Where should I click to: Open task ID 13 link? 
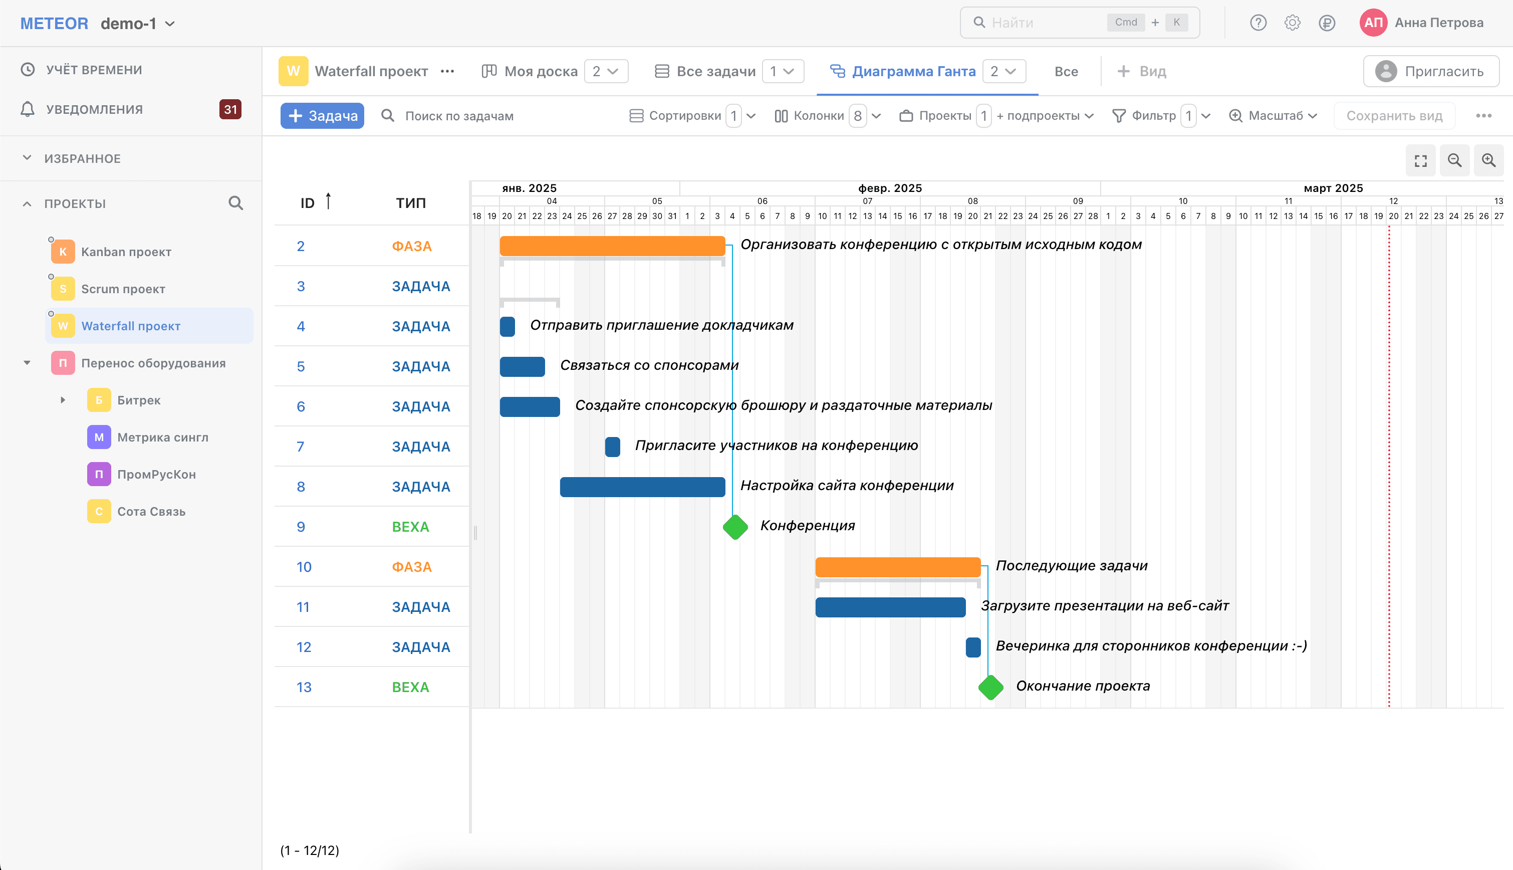pos(304,687)
